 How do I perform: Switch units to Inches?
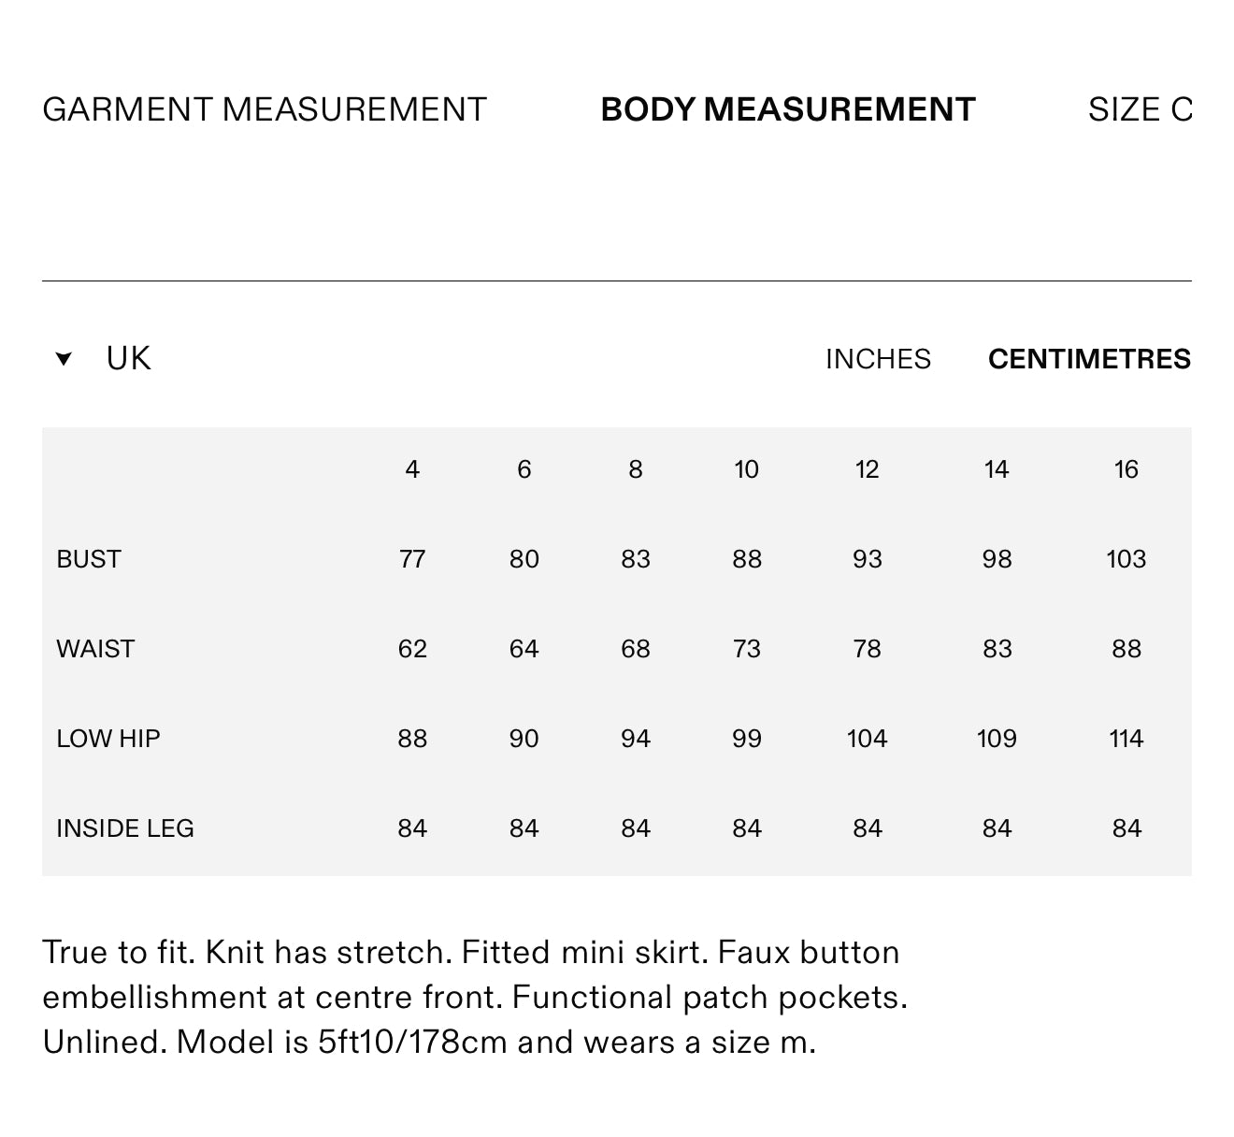coord(878,359)
